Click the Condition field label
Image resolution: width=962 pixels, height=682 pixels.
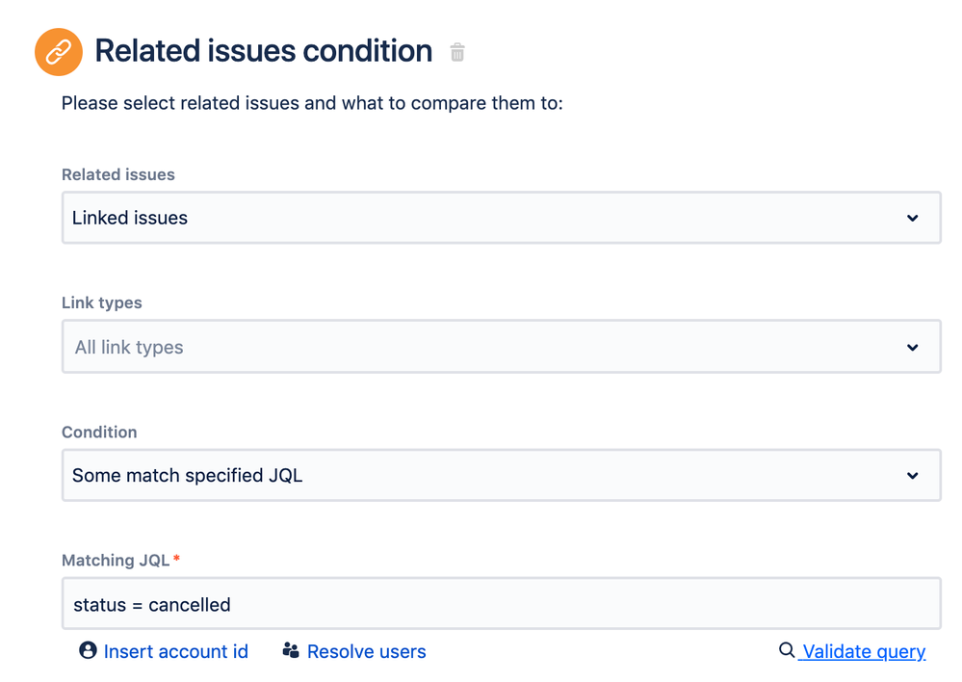tap(99, 433)
